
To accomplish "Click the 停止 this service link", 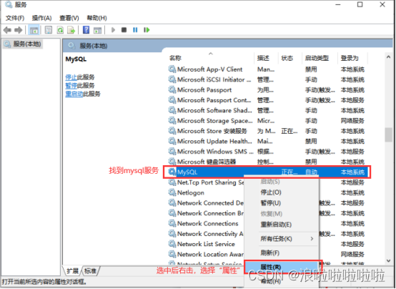I will coord(71,77).
